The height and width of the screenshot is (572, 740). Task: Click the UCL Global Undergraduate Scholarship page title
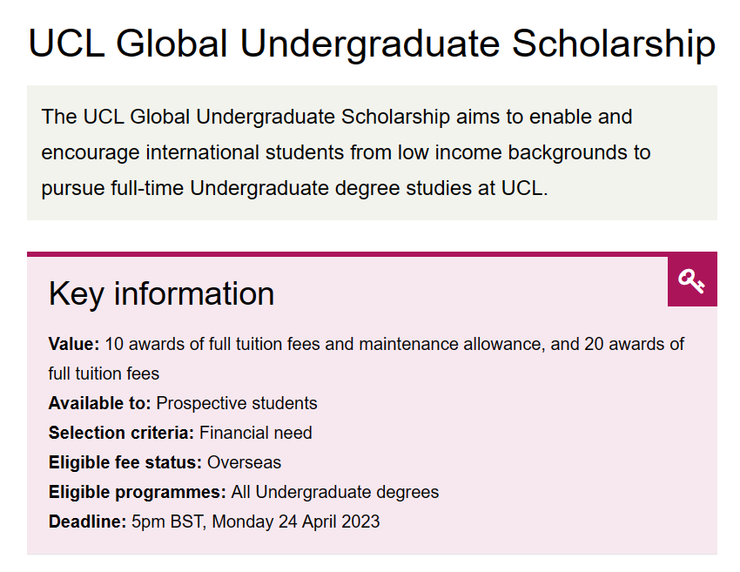pos(372,44)
